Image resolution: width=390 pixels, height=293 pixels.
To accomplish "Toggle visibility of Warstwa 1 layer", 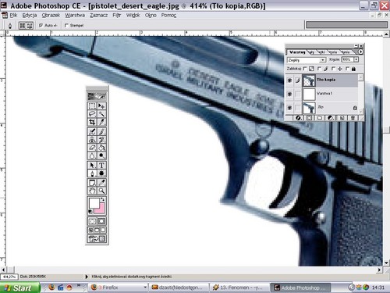I will tap(289, 94).
